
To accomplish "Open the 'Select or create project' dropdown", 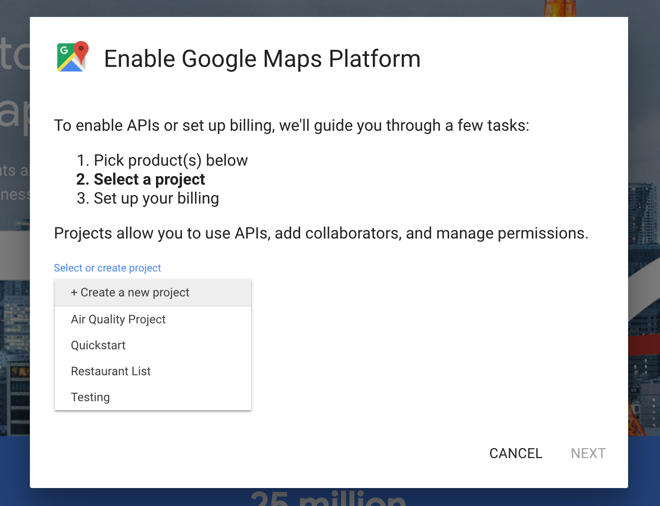I will click(108, 268).
